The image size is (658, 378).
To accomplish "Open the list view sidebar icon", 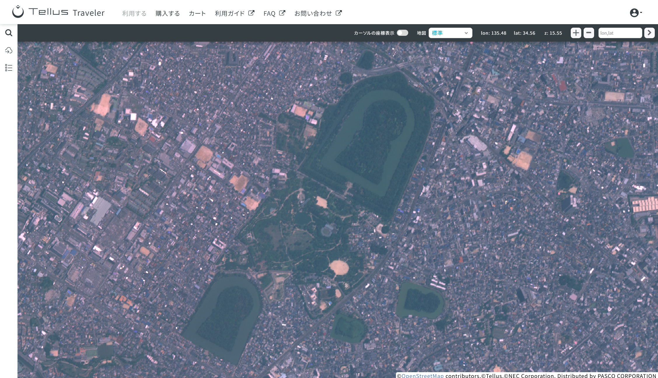I will [9, 68].
